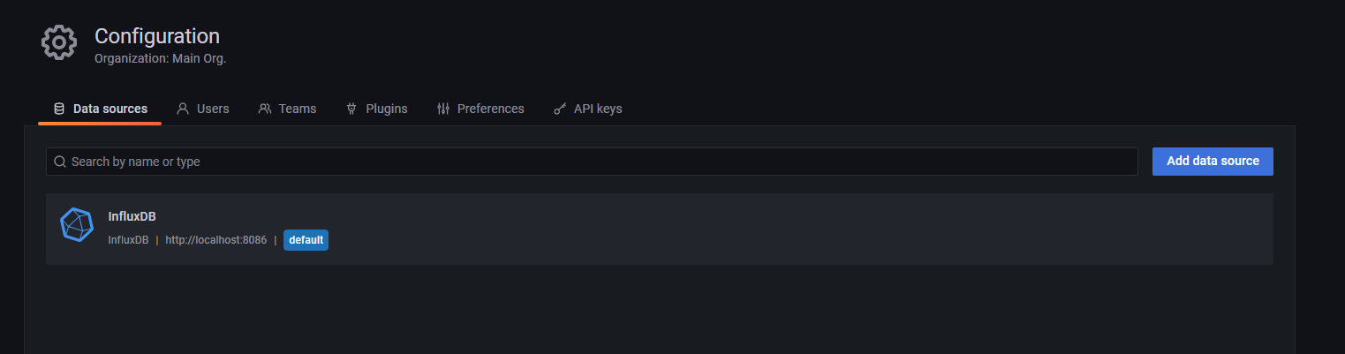The height and width of the screenshot is (354, 1345).
Task: Switch to the Users tab label
Action: coord(213,109)
